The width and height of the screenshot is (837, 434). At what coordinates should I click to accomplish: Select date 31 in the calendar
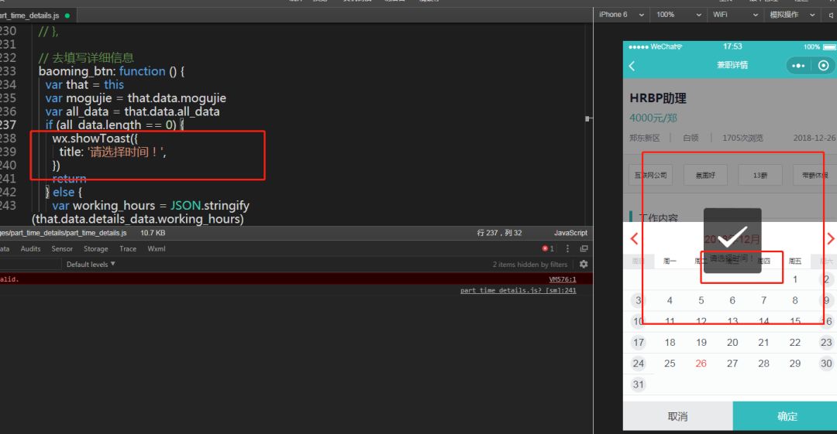(x=639, y=384)
